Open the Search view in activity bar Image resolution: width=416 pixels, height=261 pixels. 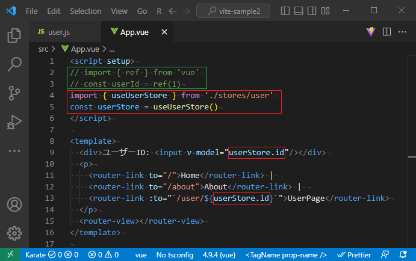[x=14, y=64]
